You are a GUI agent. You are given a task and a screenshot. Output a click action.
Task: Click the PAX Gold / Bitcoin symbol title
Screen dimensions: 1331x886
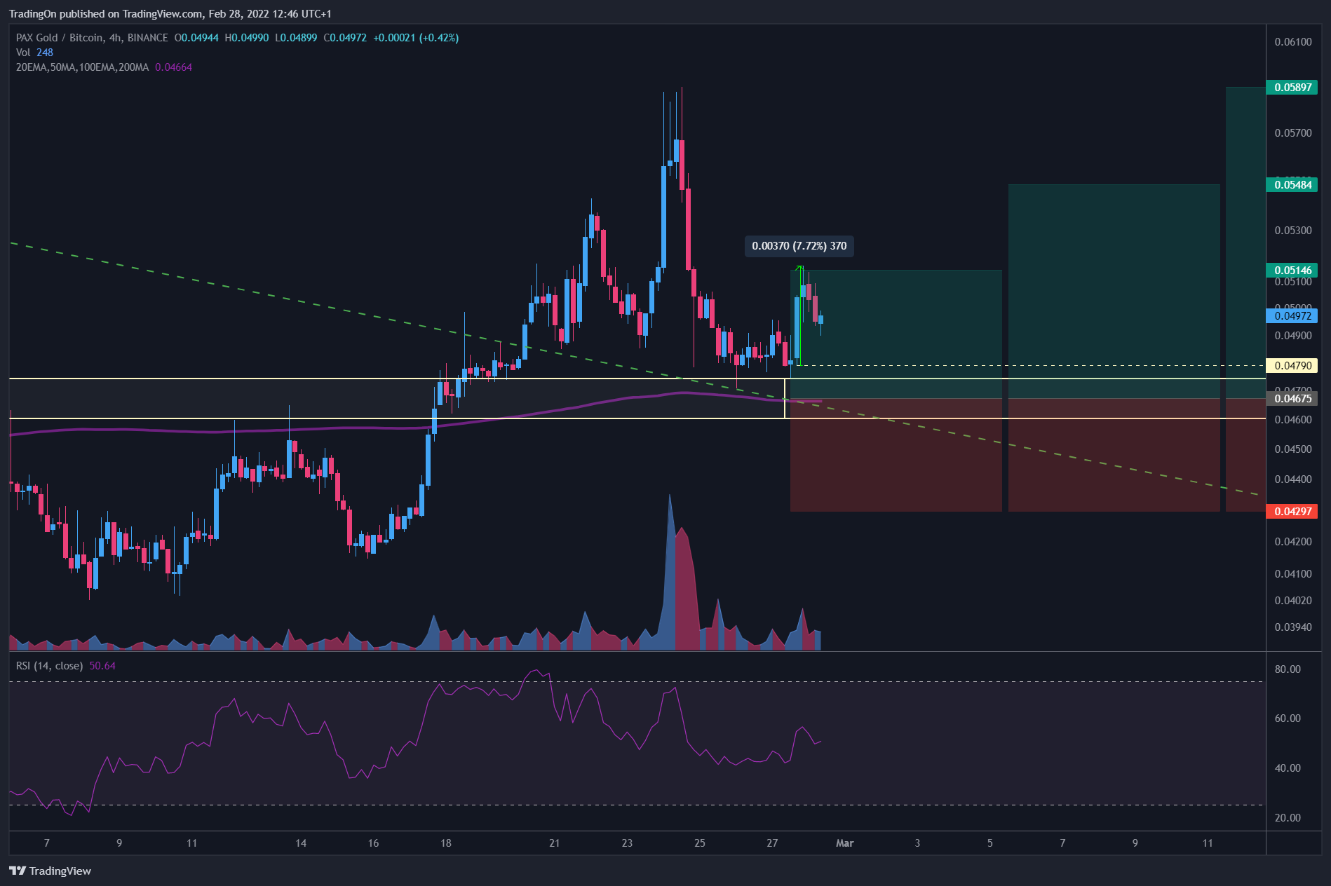[x=92, y=38]
